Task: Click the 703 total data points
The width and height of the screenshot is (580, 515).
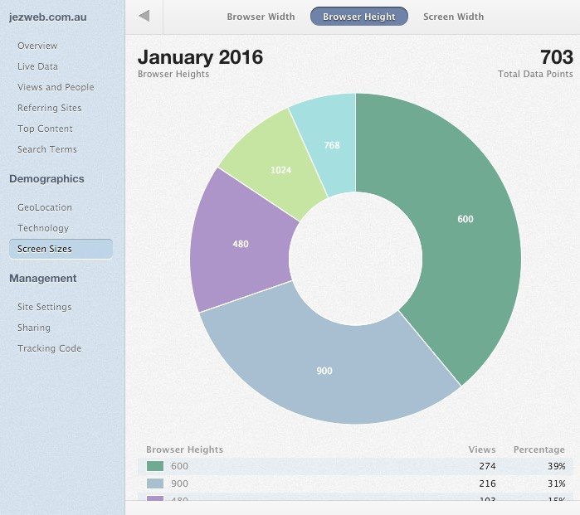Action: coord(557,57)
